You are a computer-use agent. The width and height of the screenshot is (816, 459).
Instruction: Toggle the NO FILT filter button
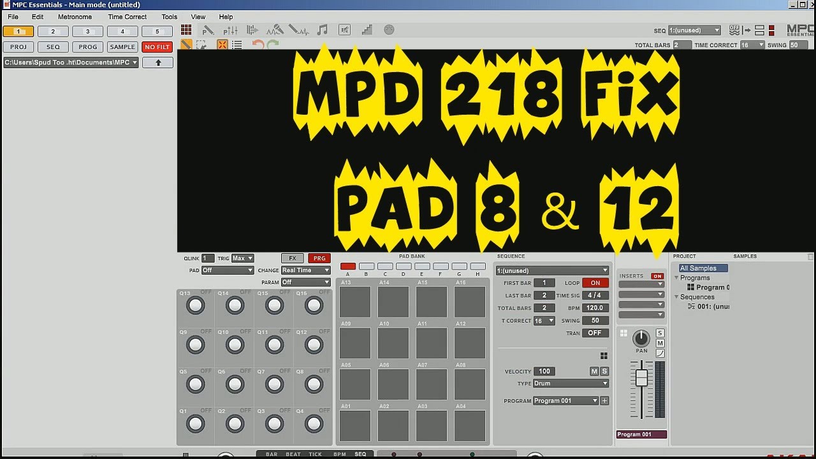coord(157,47)
